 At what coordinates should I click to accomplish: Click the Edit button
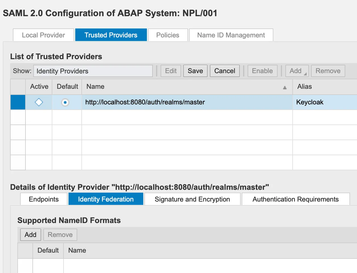[171, 71]
